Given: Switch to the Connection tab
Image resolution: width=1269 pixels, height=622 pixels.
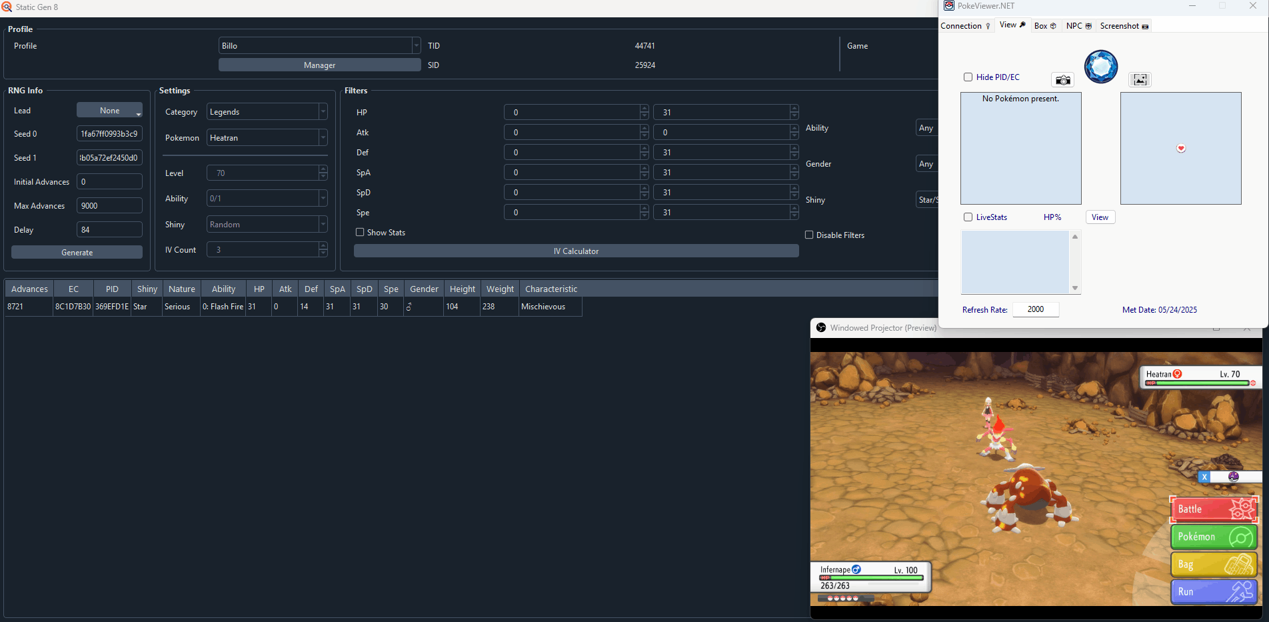Looking at the screenshot, I should coord(966,26).
